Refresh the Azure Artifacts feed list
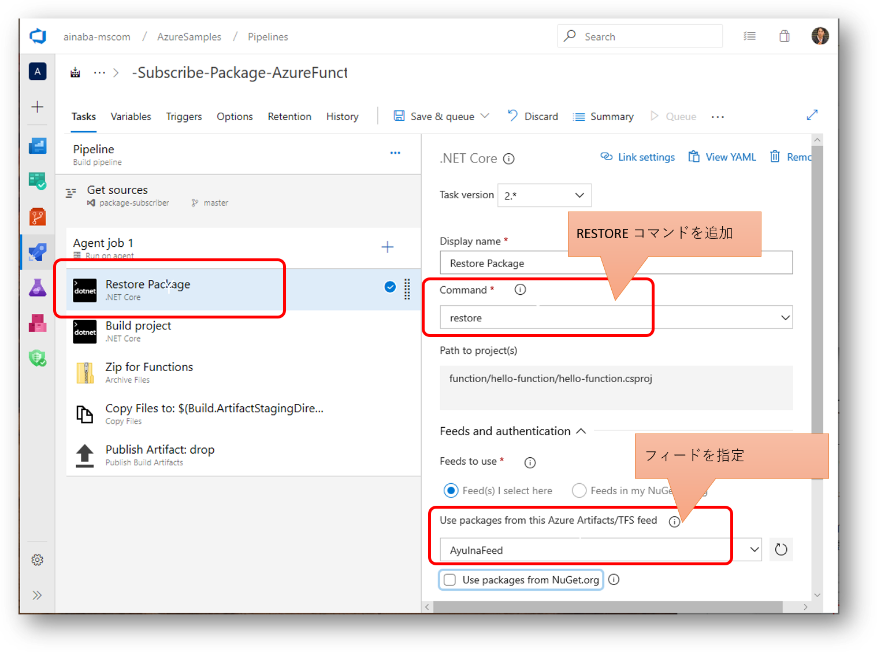Image resolution: width=877 pixels, height=652 pixels. pos(781,549)
